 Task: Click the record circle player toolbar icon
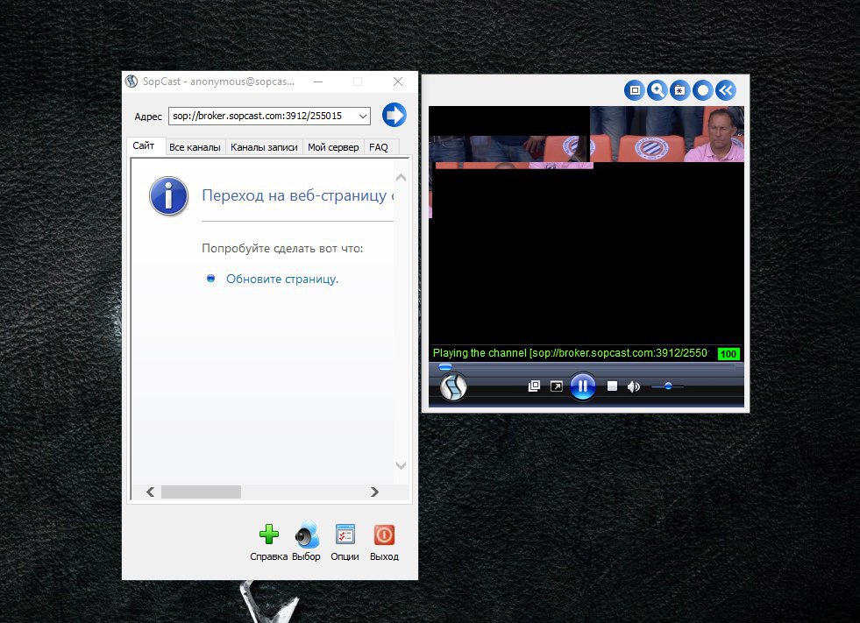coord(702,90)
